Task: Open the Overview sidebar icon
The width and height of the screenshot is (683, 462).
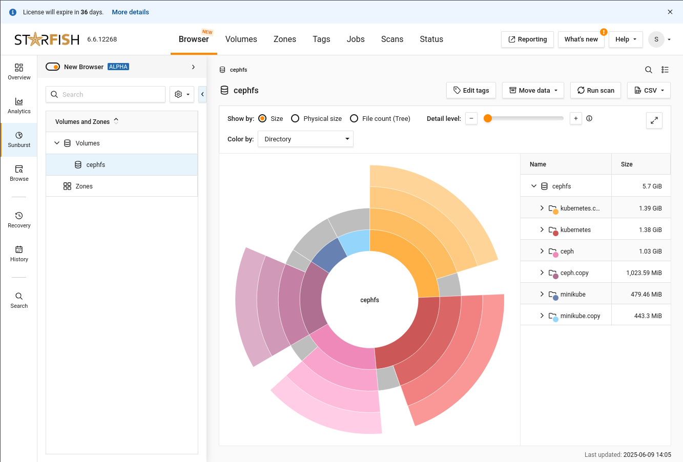Action: tap(19, 72)
